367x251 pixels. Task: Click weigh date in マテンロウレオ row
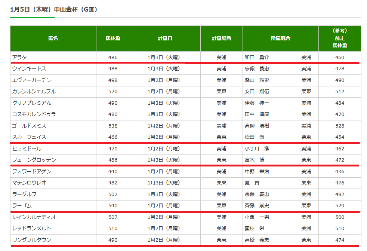click(164, 183)
